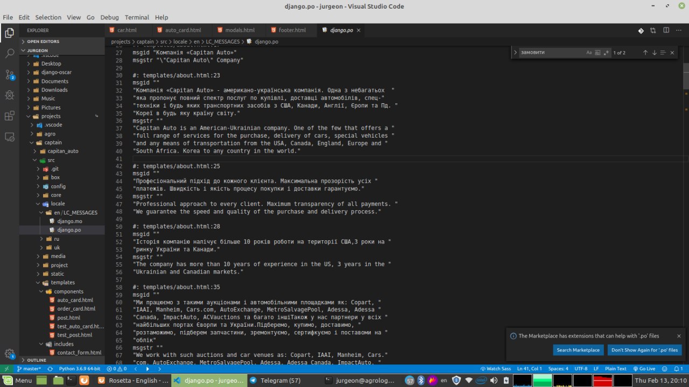Collapse the projects folder
The image size is (689, 387).
coord(62,116)
